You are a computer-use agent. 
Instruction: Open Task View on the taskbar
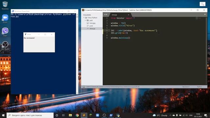pos(63,115)
